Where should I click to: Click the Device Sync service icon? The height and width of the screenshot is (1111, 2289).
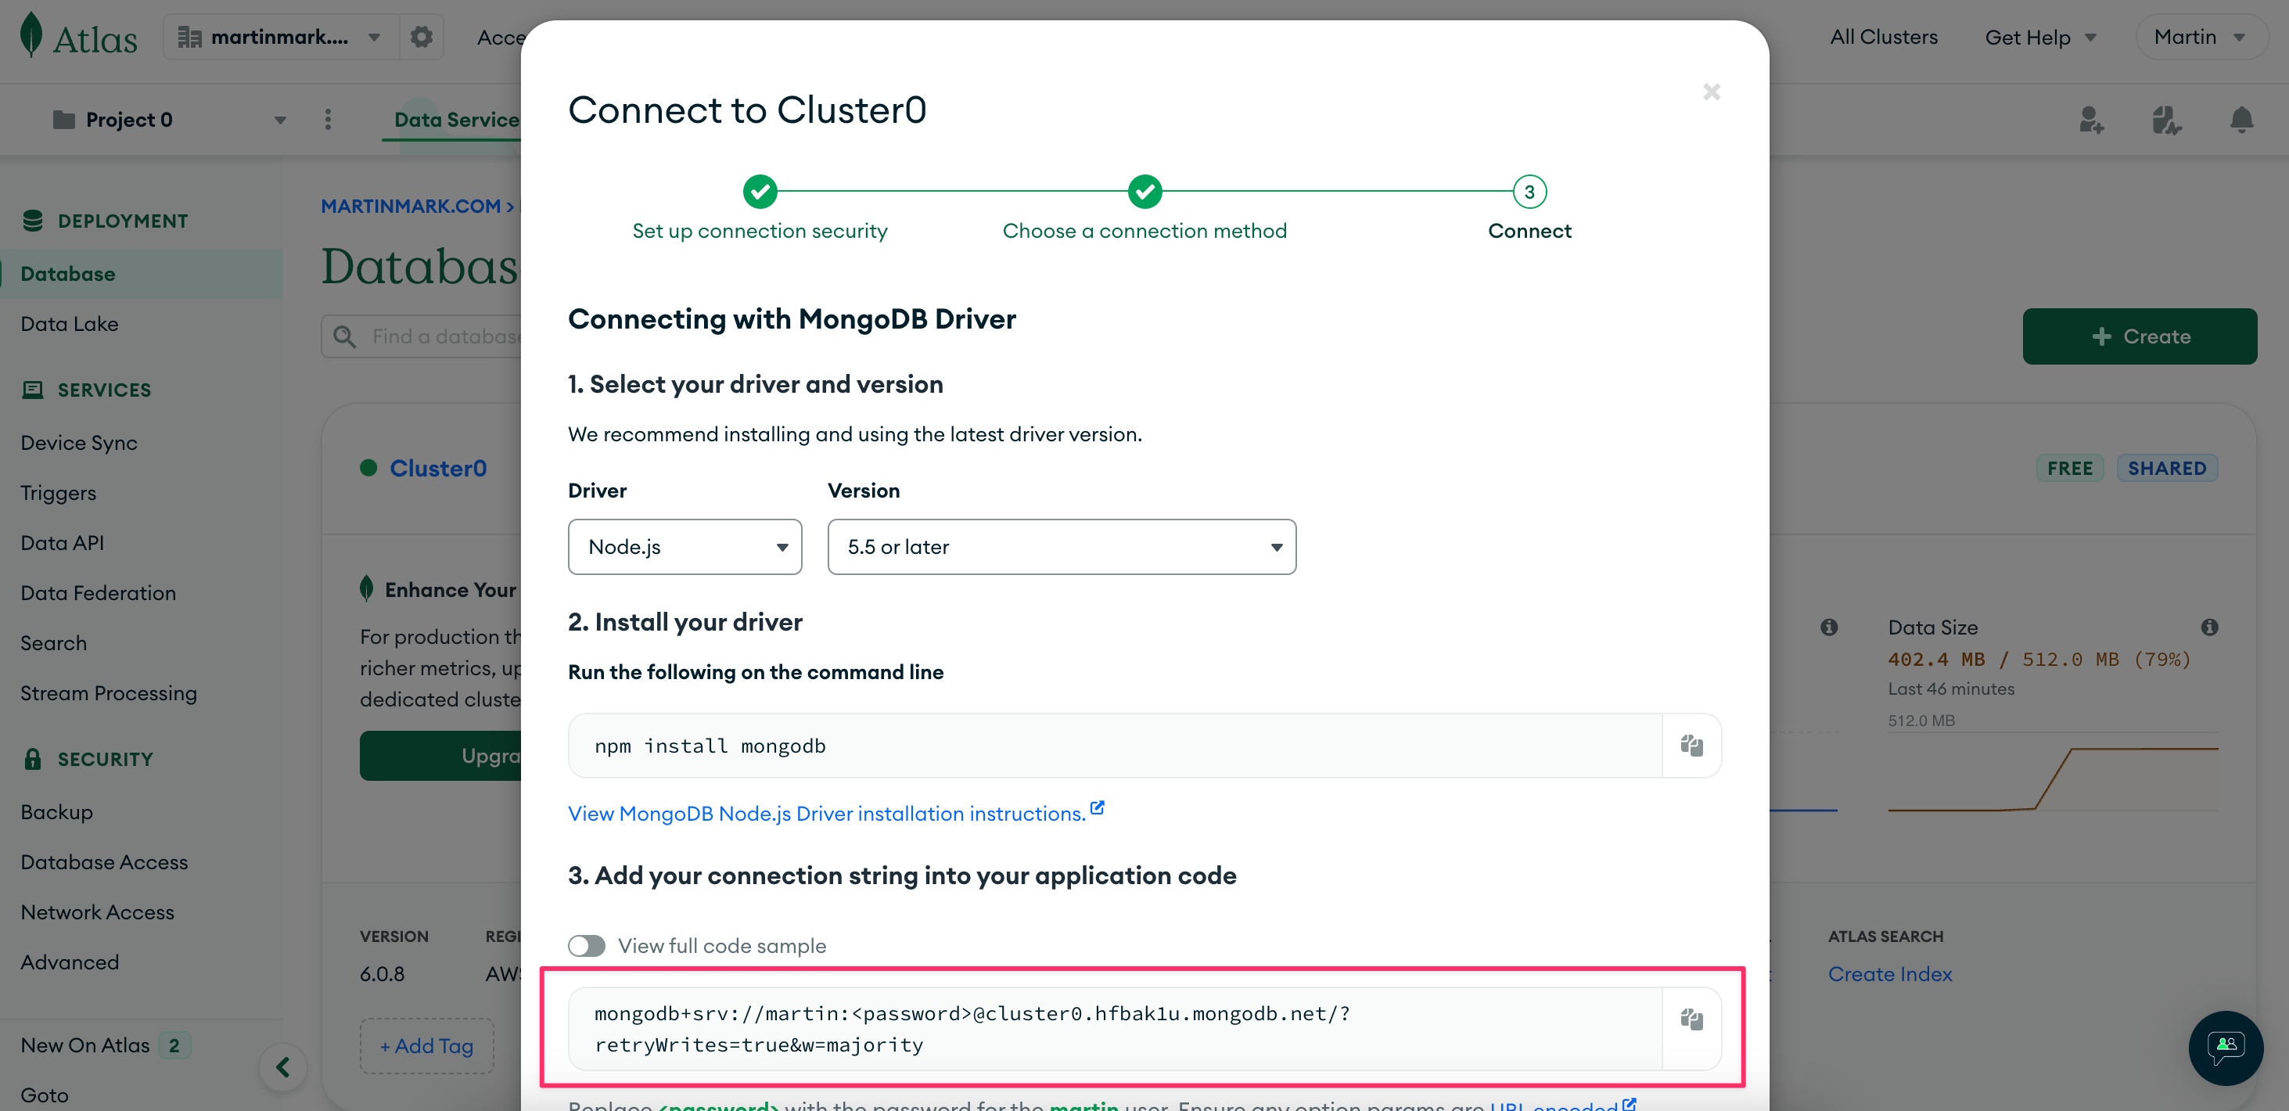coord(79,441)
